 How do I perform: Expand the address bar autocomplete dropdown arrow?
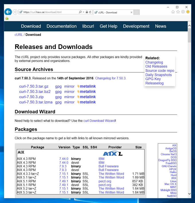(x=83, y=12)
